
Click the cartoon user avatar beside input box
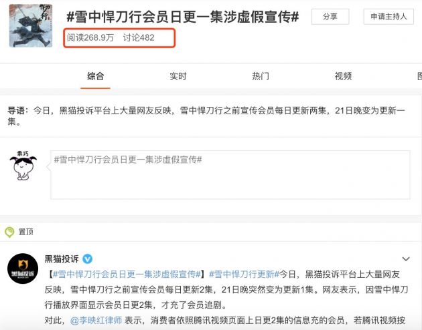(x=23, y=165)
